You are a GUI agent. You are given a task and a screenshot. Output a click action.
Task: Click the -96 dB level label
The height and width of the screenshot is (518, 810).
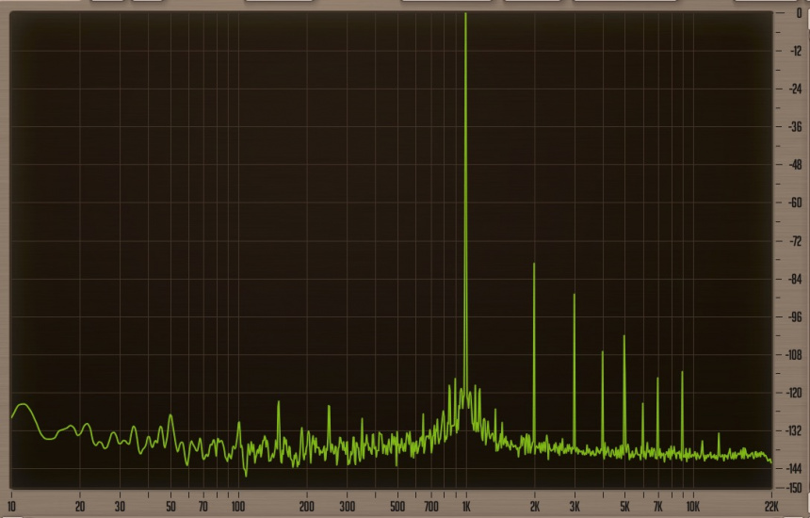795,316
